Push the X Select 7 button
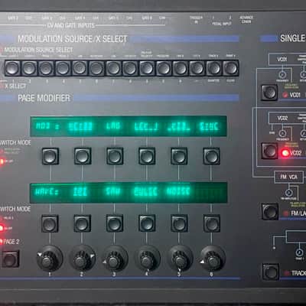 [113, 68]
